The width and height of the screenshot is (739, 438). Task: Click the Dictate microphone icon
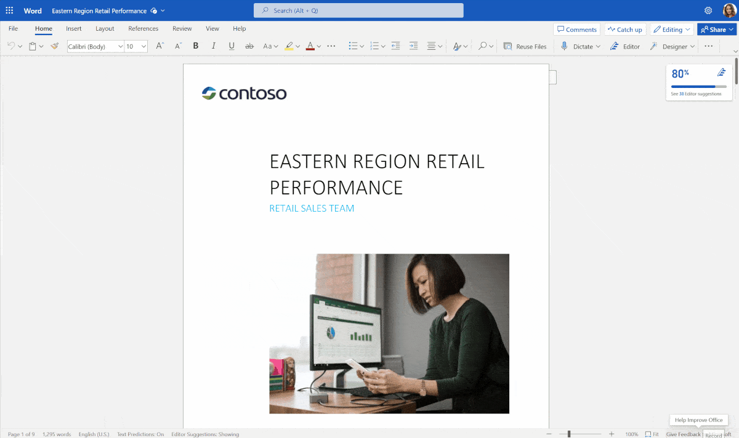pos(565,46)
